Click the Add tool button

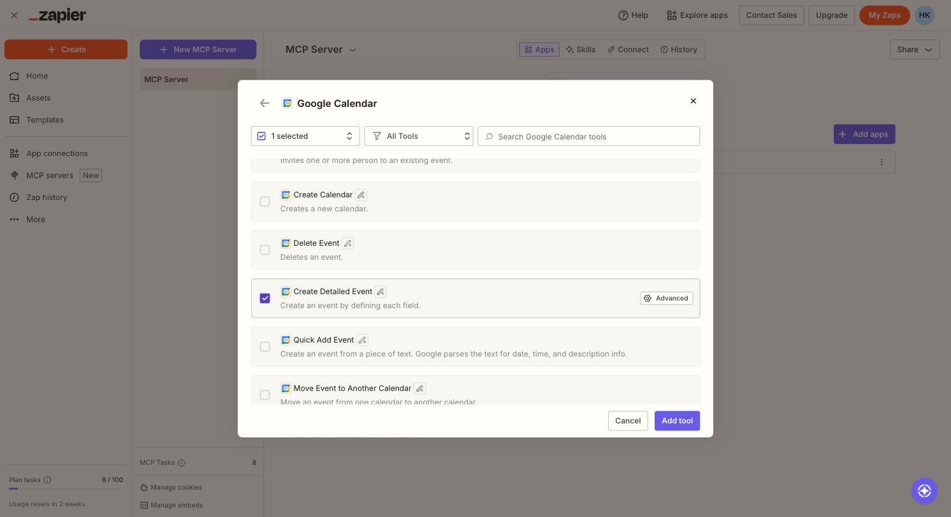[x=677, y=421]
